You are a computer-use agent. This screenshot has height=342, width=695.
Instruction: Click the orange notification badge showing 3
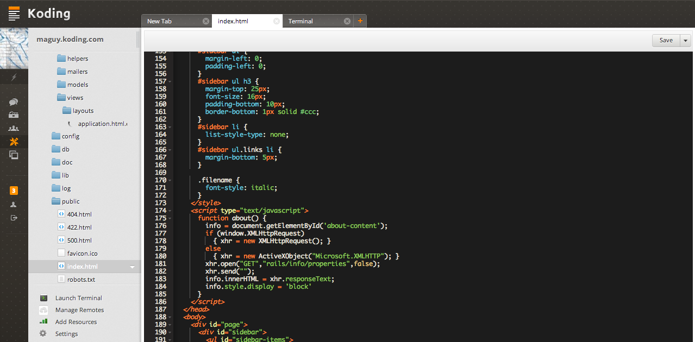pyautogui.click(x=14, y=191)
